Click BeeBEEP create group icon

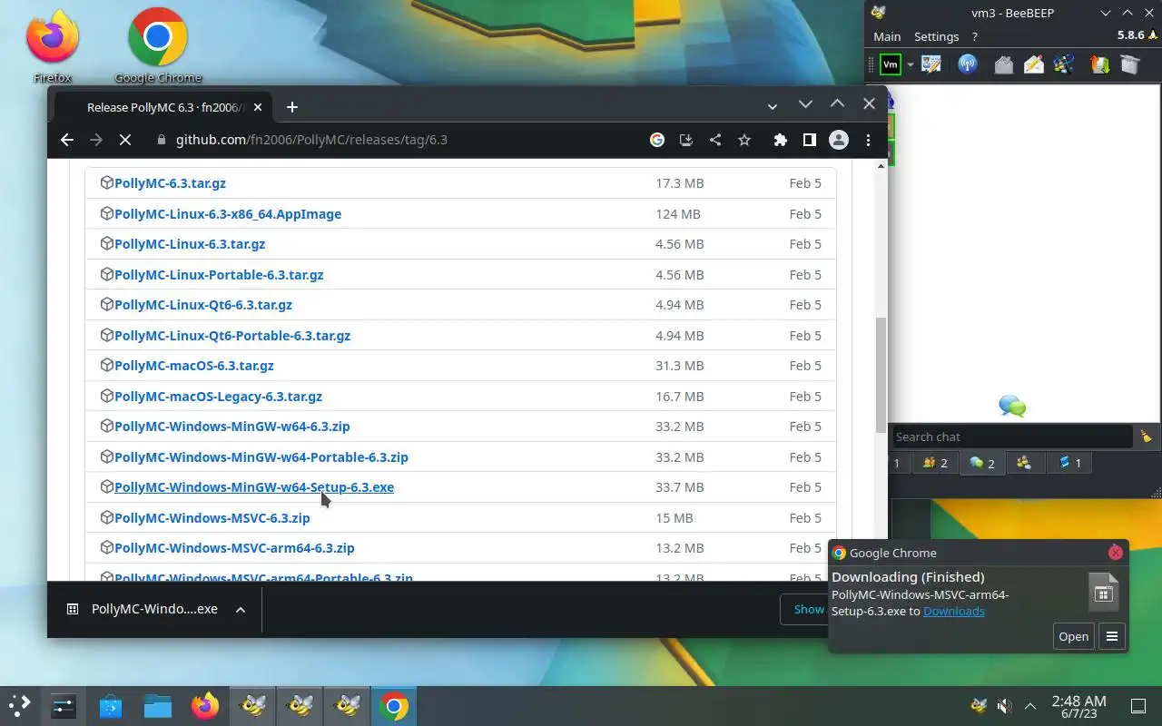[1064, 64]
